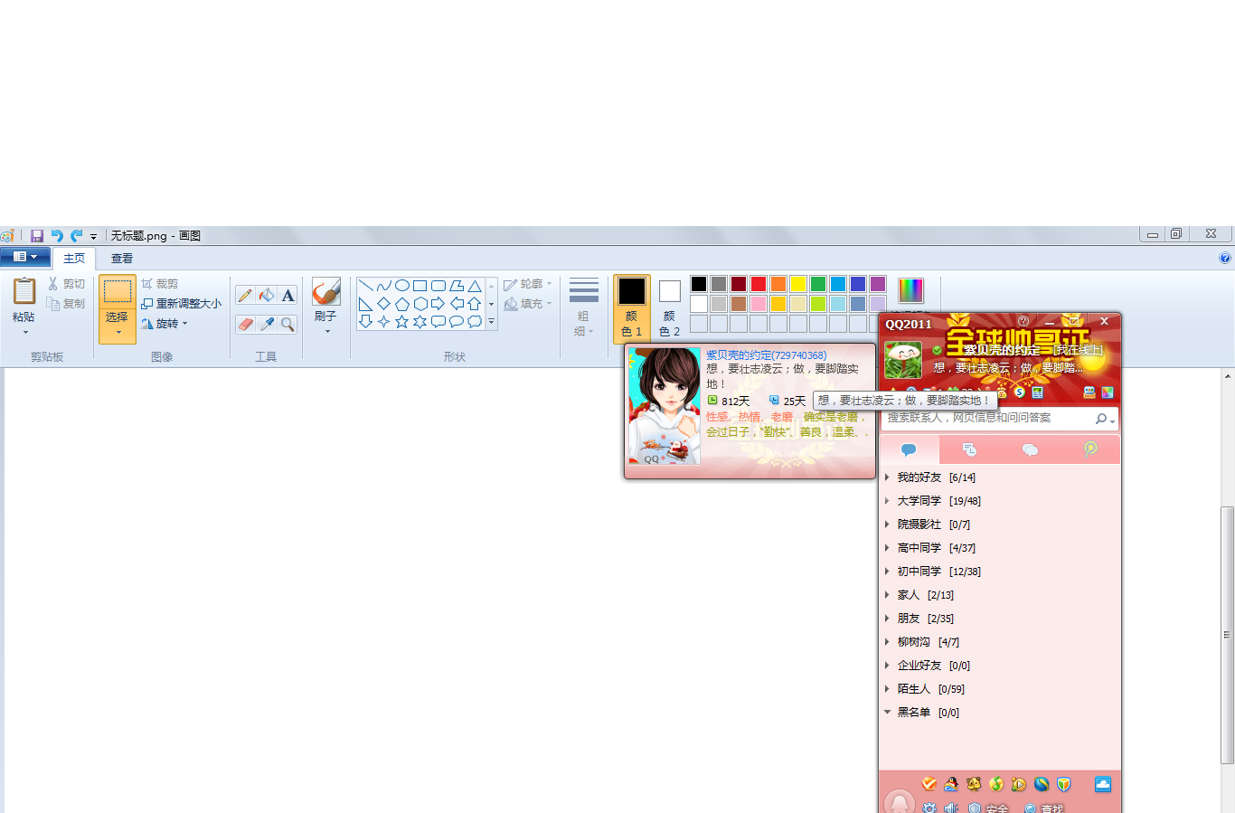
Task: Click the five-point star shape
Action: (401, 322)
